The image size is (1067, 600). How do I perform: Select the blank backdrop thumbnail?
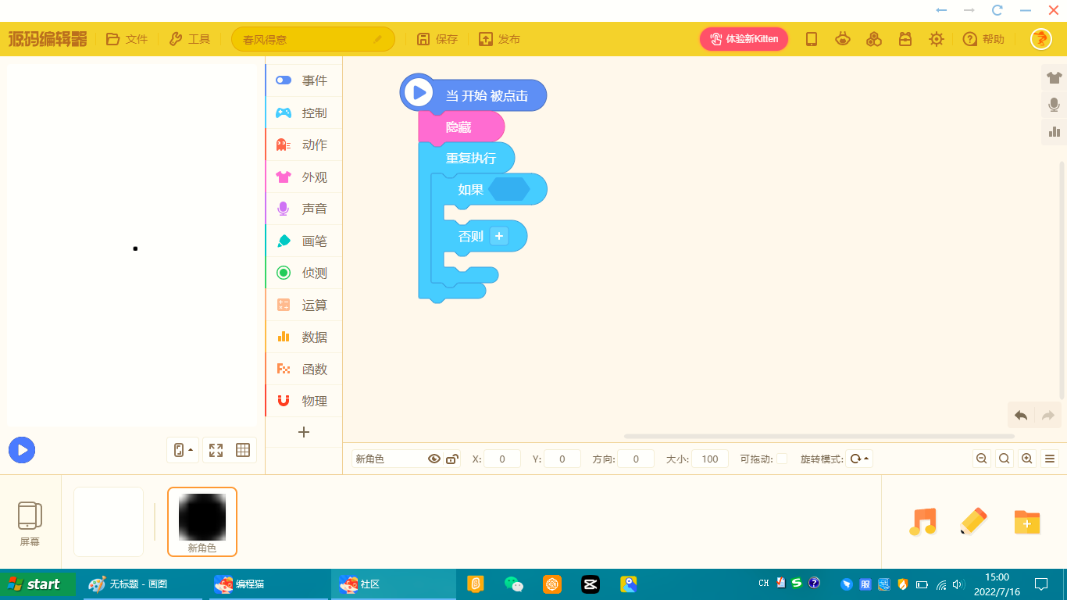(109, 522)
